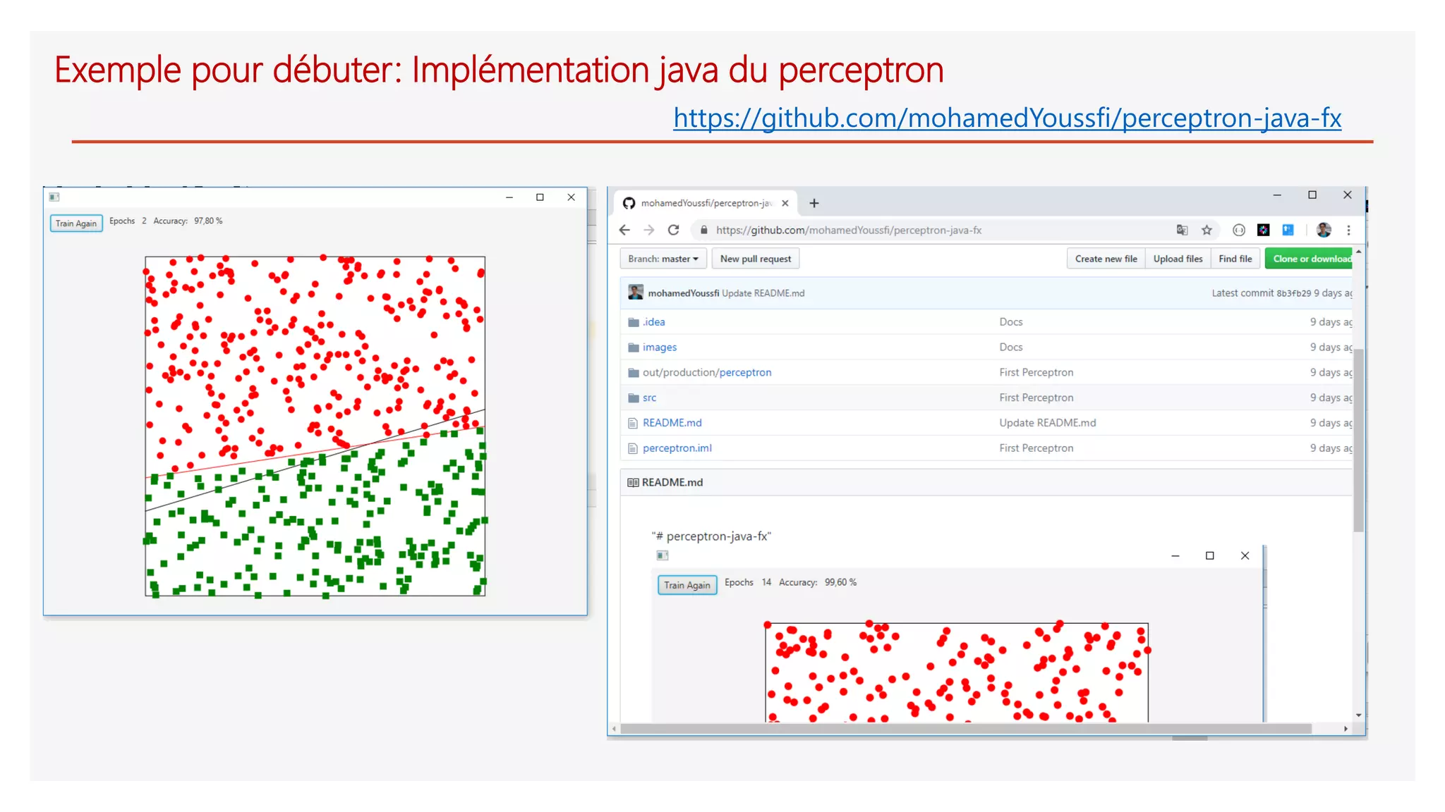Click New pull request
Screen dimensions: 1445x812
756,259
